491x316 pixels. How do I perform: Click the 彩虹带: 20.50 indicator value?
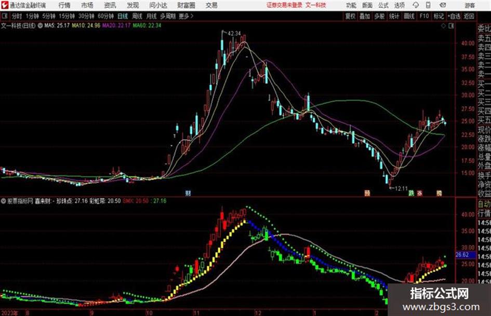coord(105,201)
